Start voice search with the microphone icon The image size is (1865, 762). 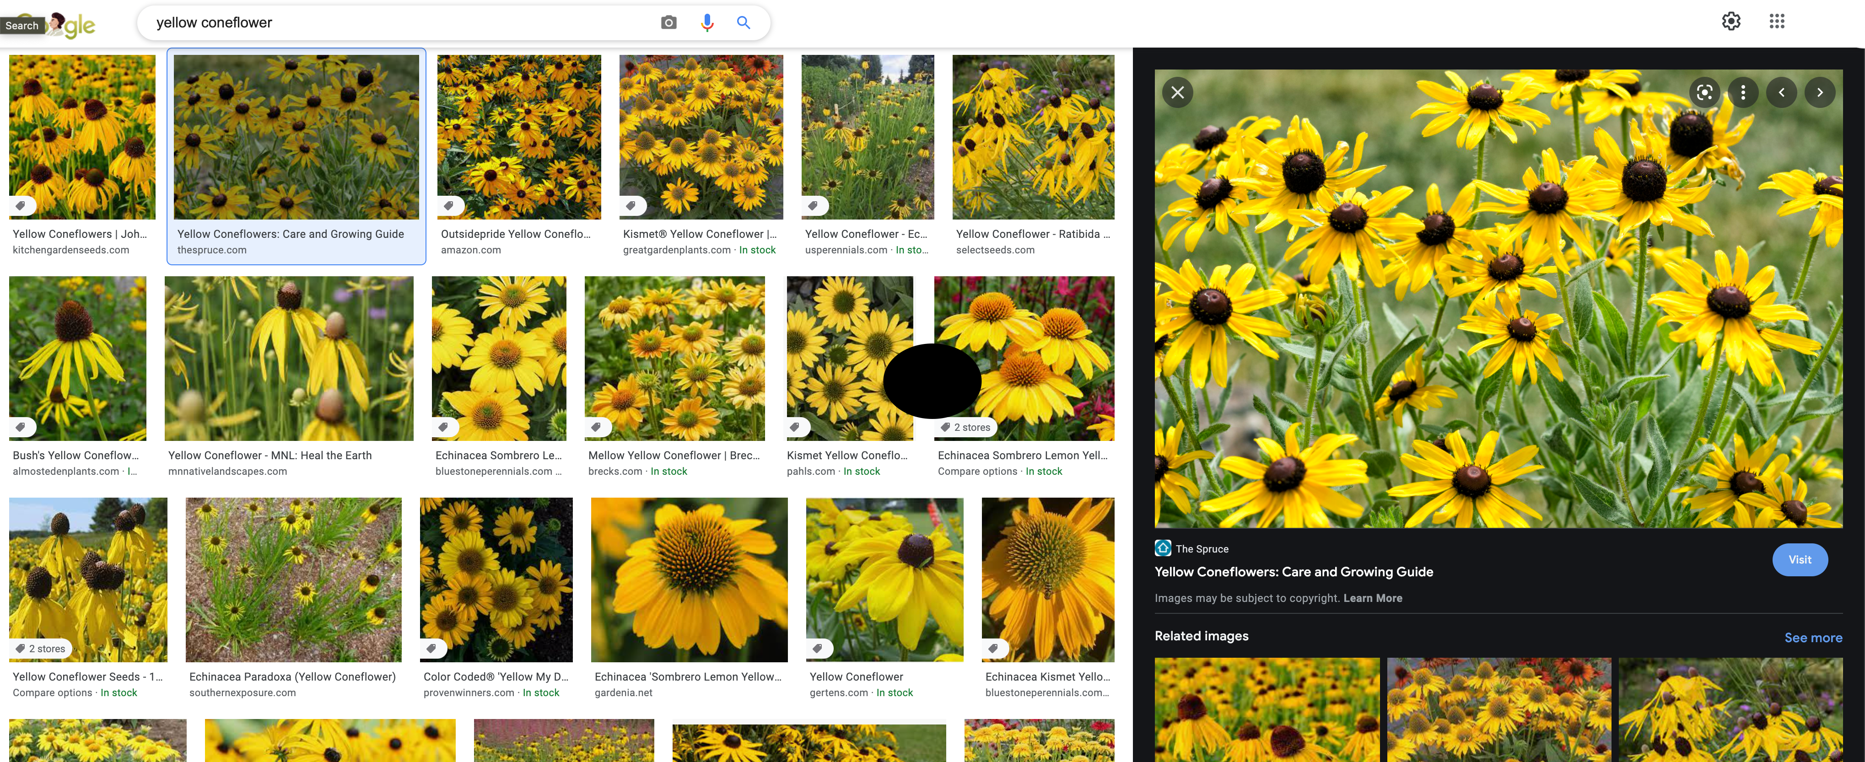706,22
